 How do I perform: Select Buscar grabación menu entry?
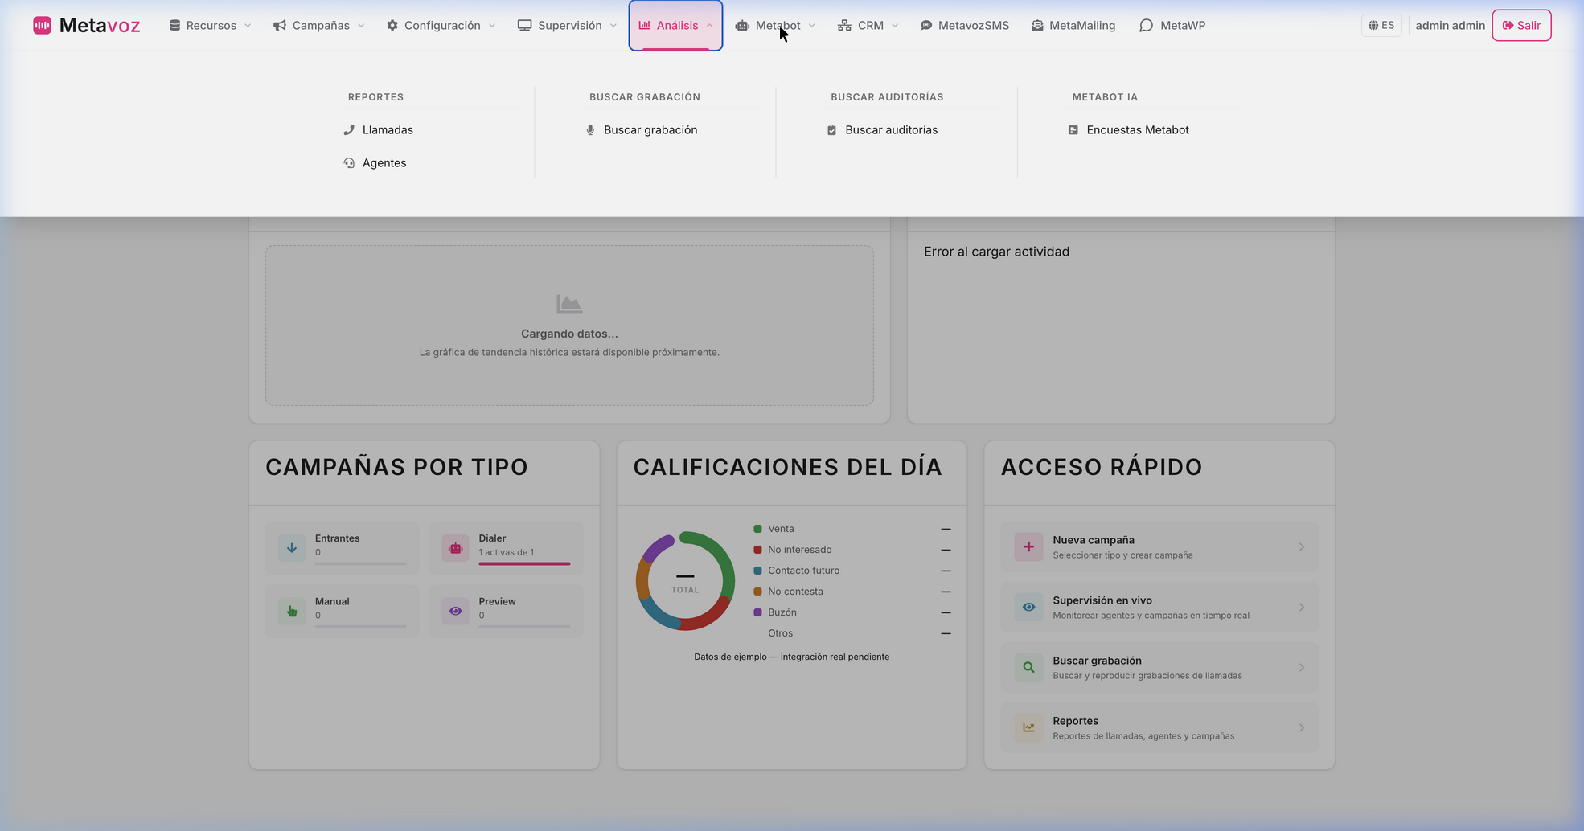650,130
